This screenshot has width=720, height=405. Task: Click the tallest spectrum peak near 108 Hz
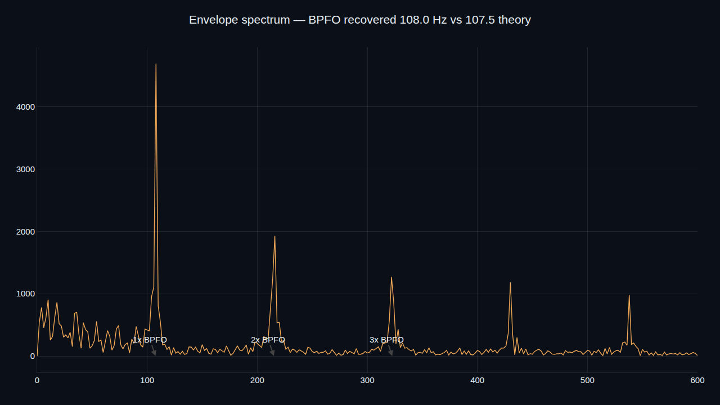(x=156, y=64)
